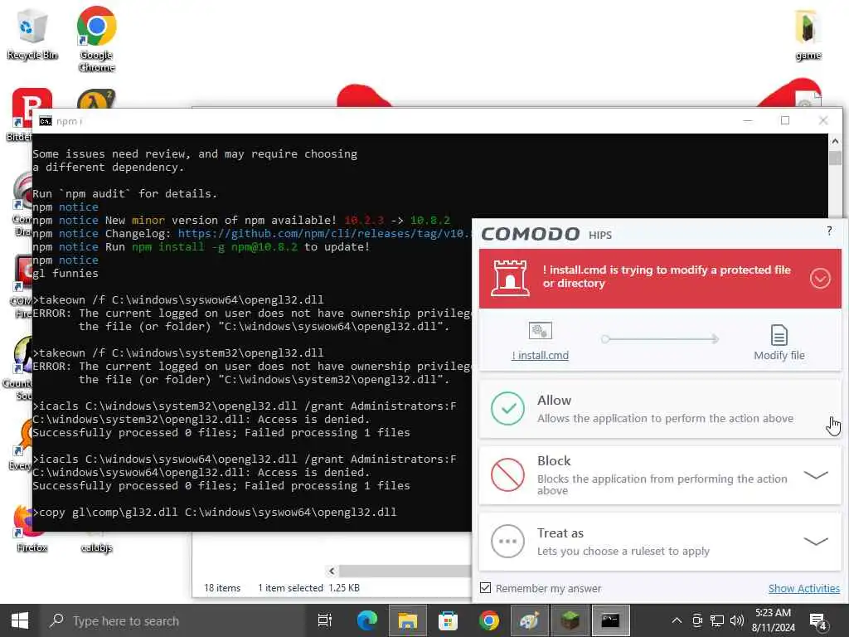The height and width of the screenshot is (637, 849).
Task: Click the Modify file document icon
Action: click(779, 335)
